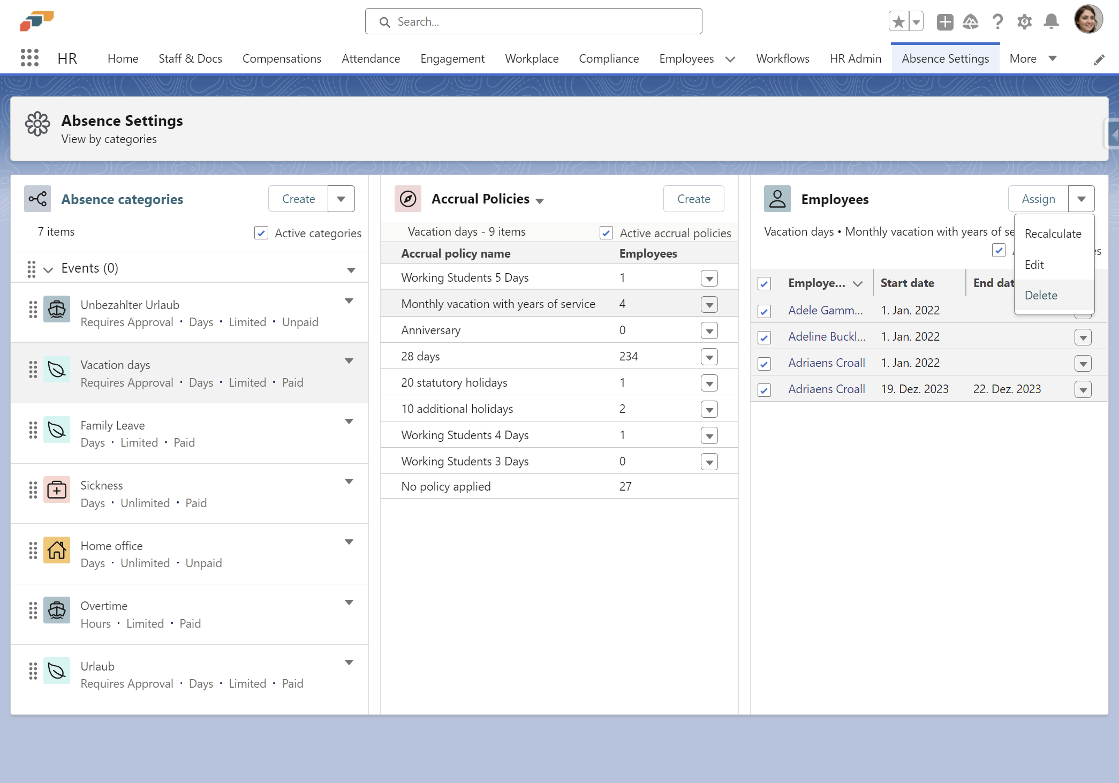The height and width of the screenshot is (783, 1119).
Task: Click the global add plus icon
Action: tap(944, 22)
